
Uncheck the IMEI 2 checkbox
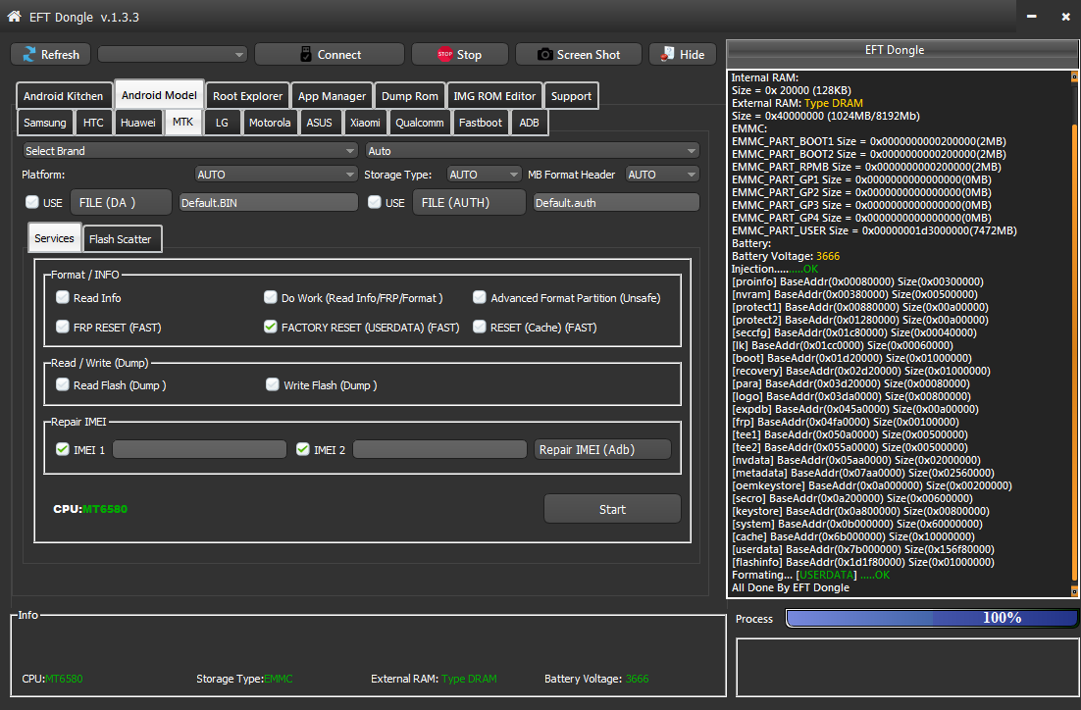click(303, 449)
